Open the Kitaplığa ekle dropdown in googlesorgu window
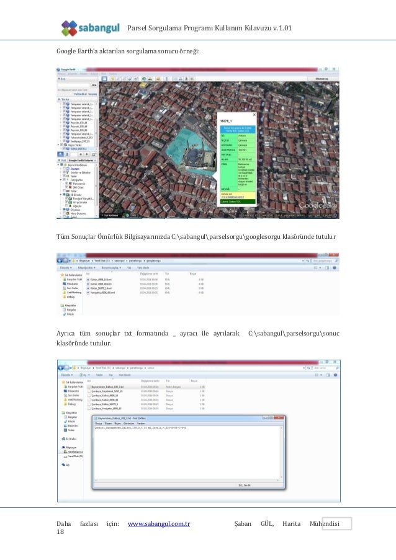The width and height of the screenshot is (396, 560). click(86, 268)
